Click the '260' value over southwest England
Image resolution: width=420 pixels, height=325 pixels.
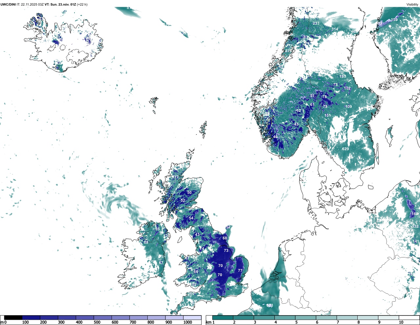191,294
